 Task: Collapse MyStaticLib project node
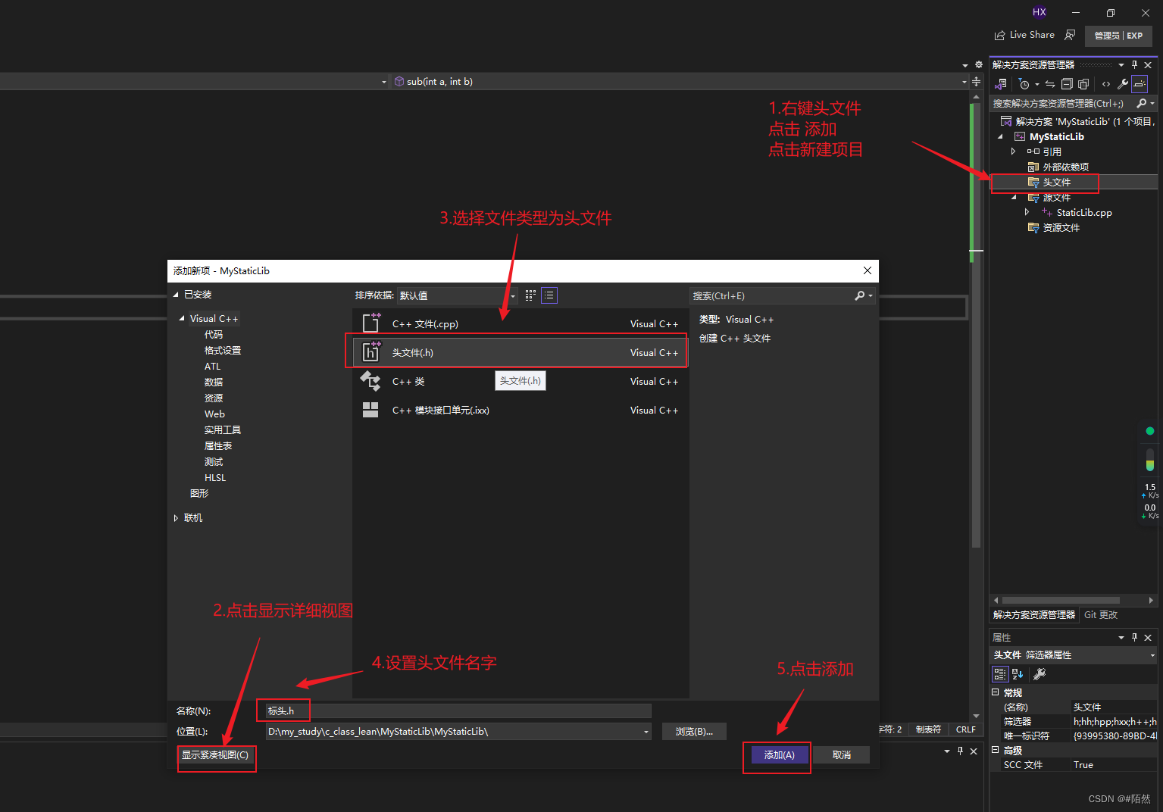pos(1000,136)
